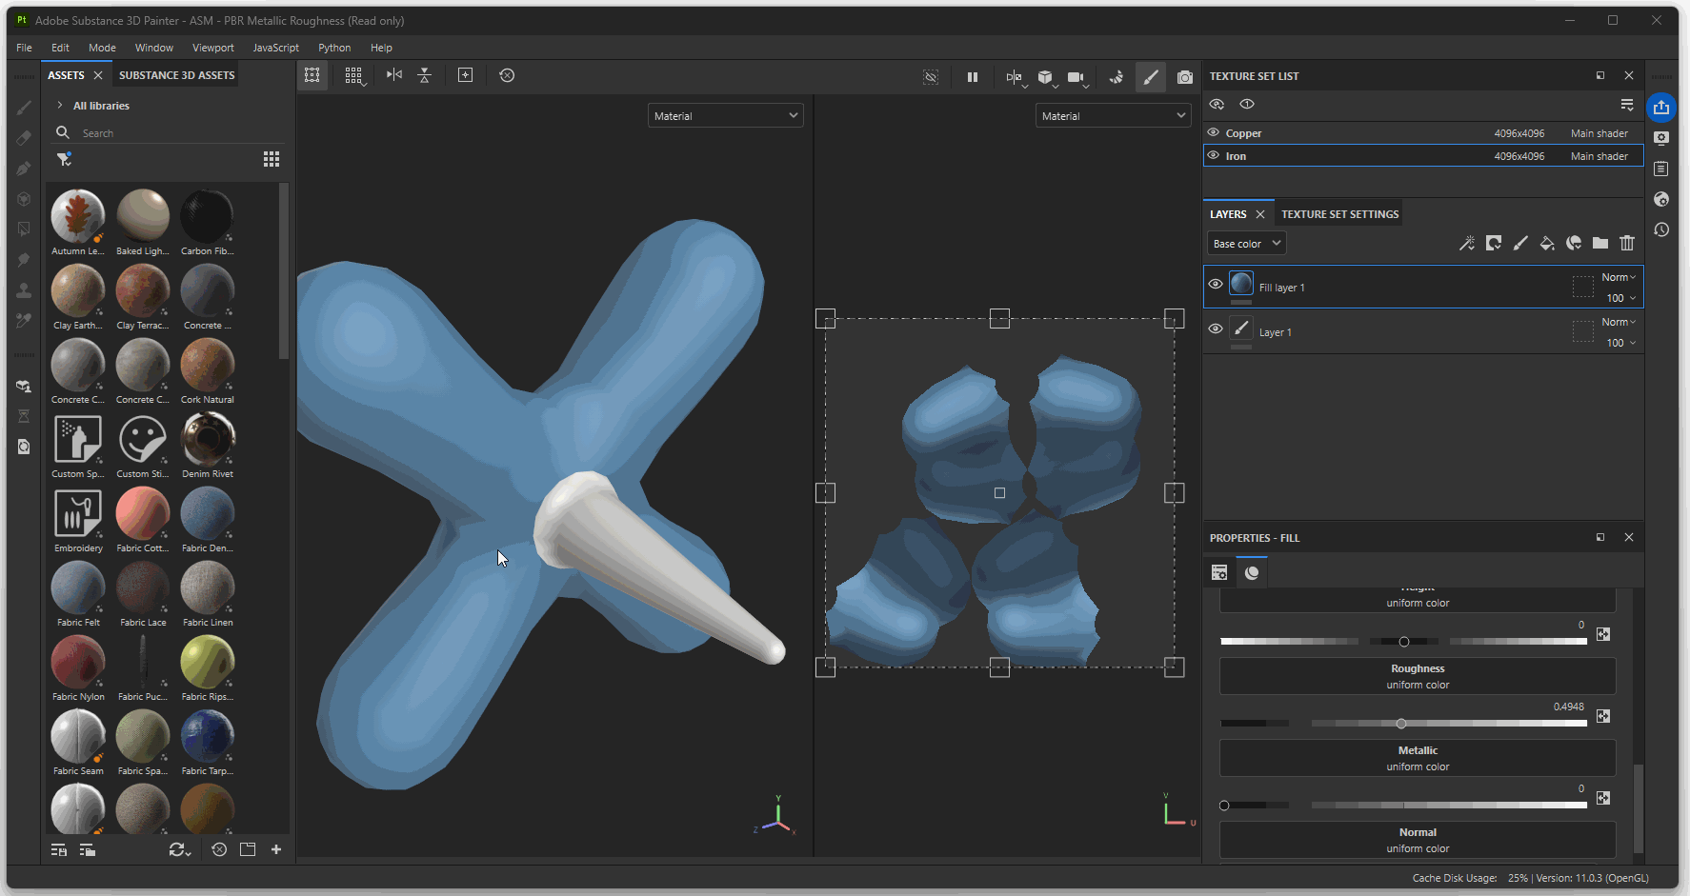
Task: Expand the All libraries tree
Action: [60, 106]
